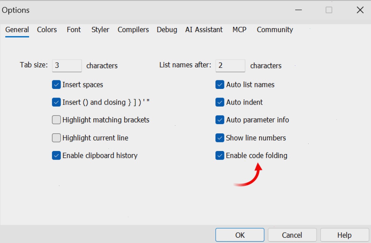Open the MCP tab
371x243 pixels.
tap(239, 30)
